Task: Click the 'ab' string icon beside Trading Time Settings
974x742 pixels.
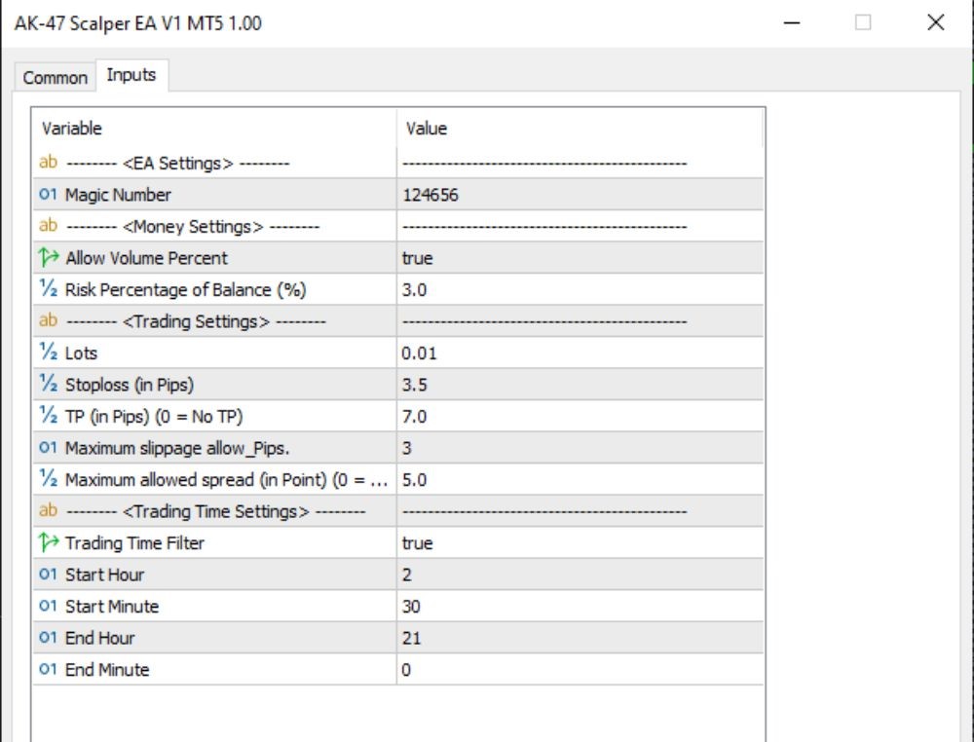Action: point(48,511)
